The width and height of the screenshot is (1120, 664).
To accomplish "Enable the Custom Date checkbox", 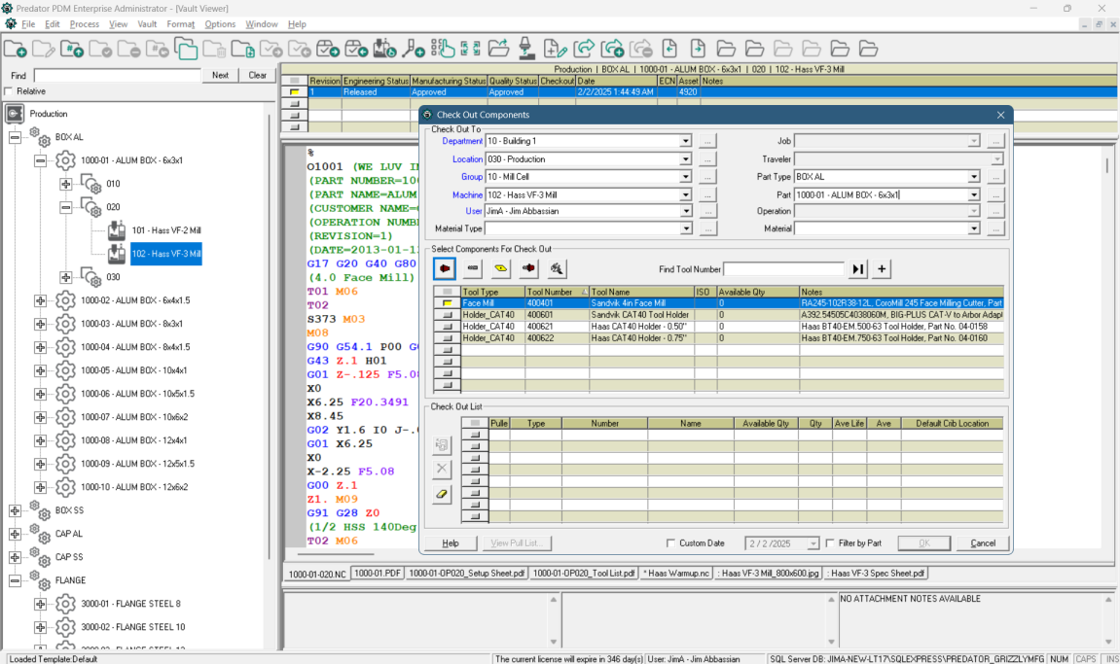I will coord(669,543).
